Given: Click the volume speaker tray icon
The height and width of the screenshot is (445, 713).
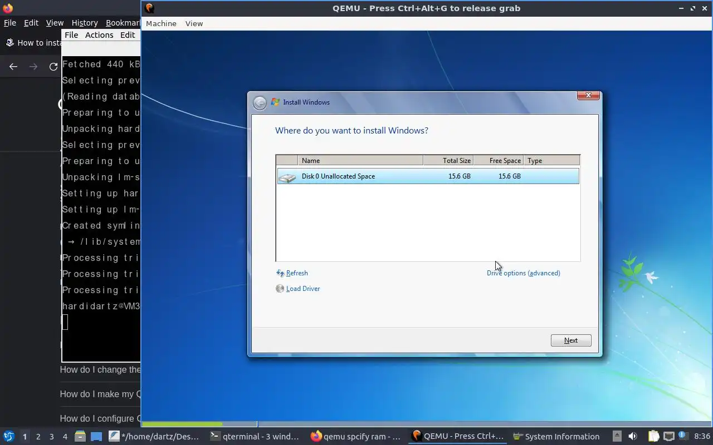Looking at the screenshot, I should [633, 437].
